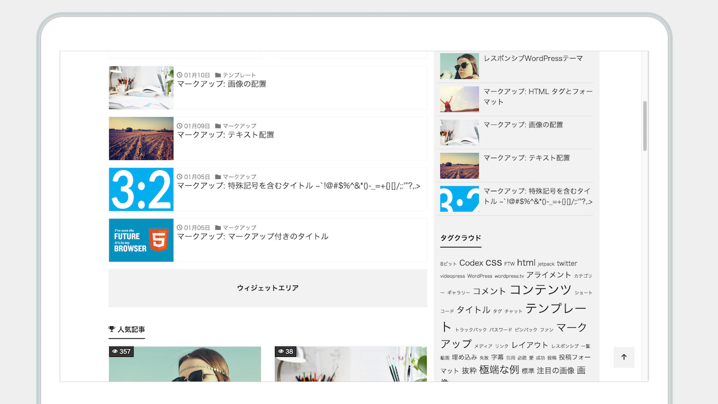
Task: Click the ウィジェットエリア widget block
Action: (268, 288)
